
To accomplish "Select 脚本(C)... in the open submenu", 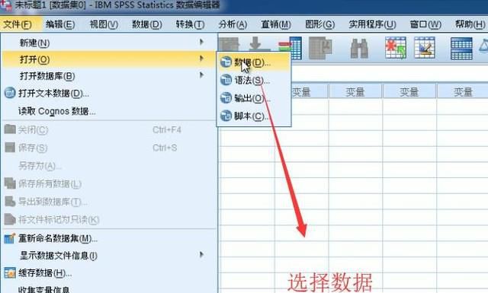I will click(254, 116).
